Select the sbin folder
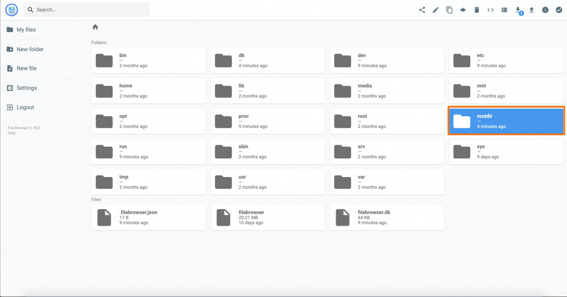 [268, 151]
